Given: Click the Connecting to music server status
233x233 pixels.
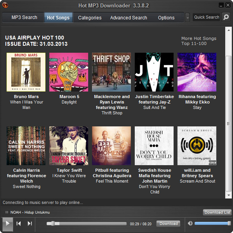Looking at the screenshot, I should [43, 202].
